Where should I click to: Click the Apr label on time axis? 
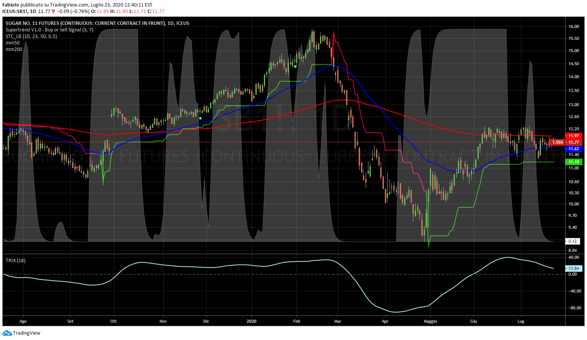pos(385,321)
